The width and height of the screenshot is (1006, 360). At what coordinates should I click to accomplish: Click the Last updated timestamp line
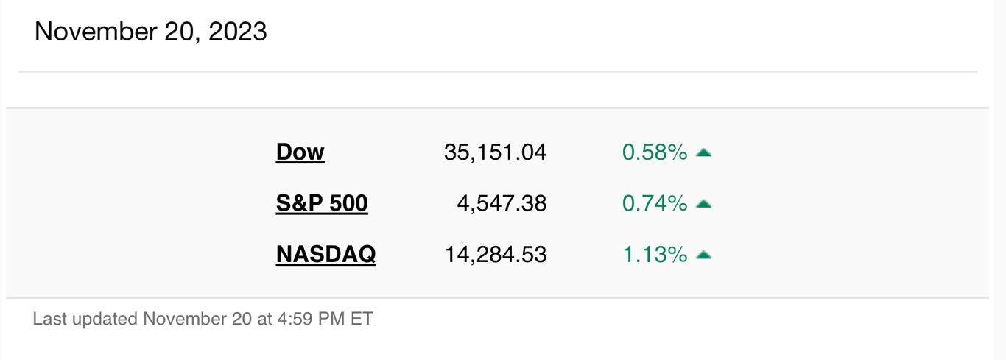coord(203,320)
